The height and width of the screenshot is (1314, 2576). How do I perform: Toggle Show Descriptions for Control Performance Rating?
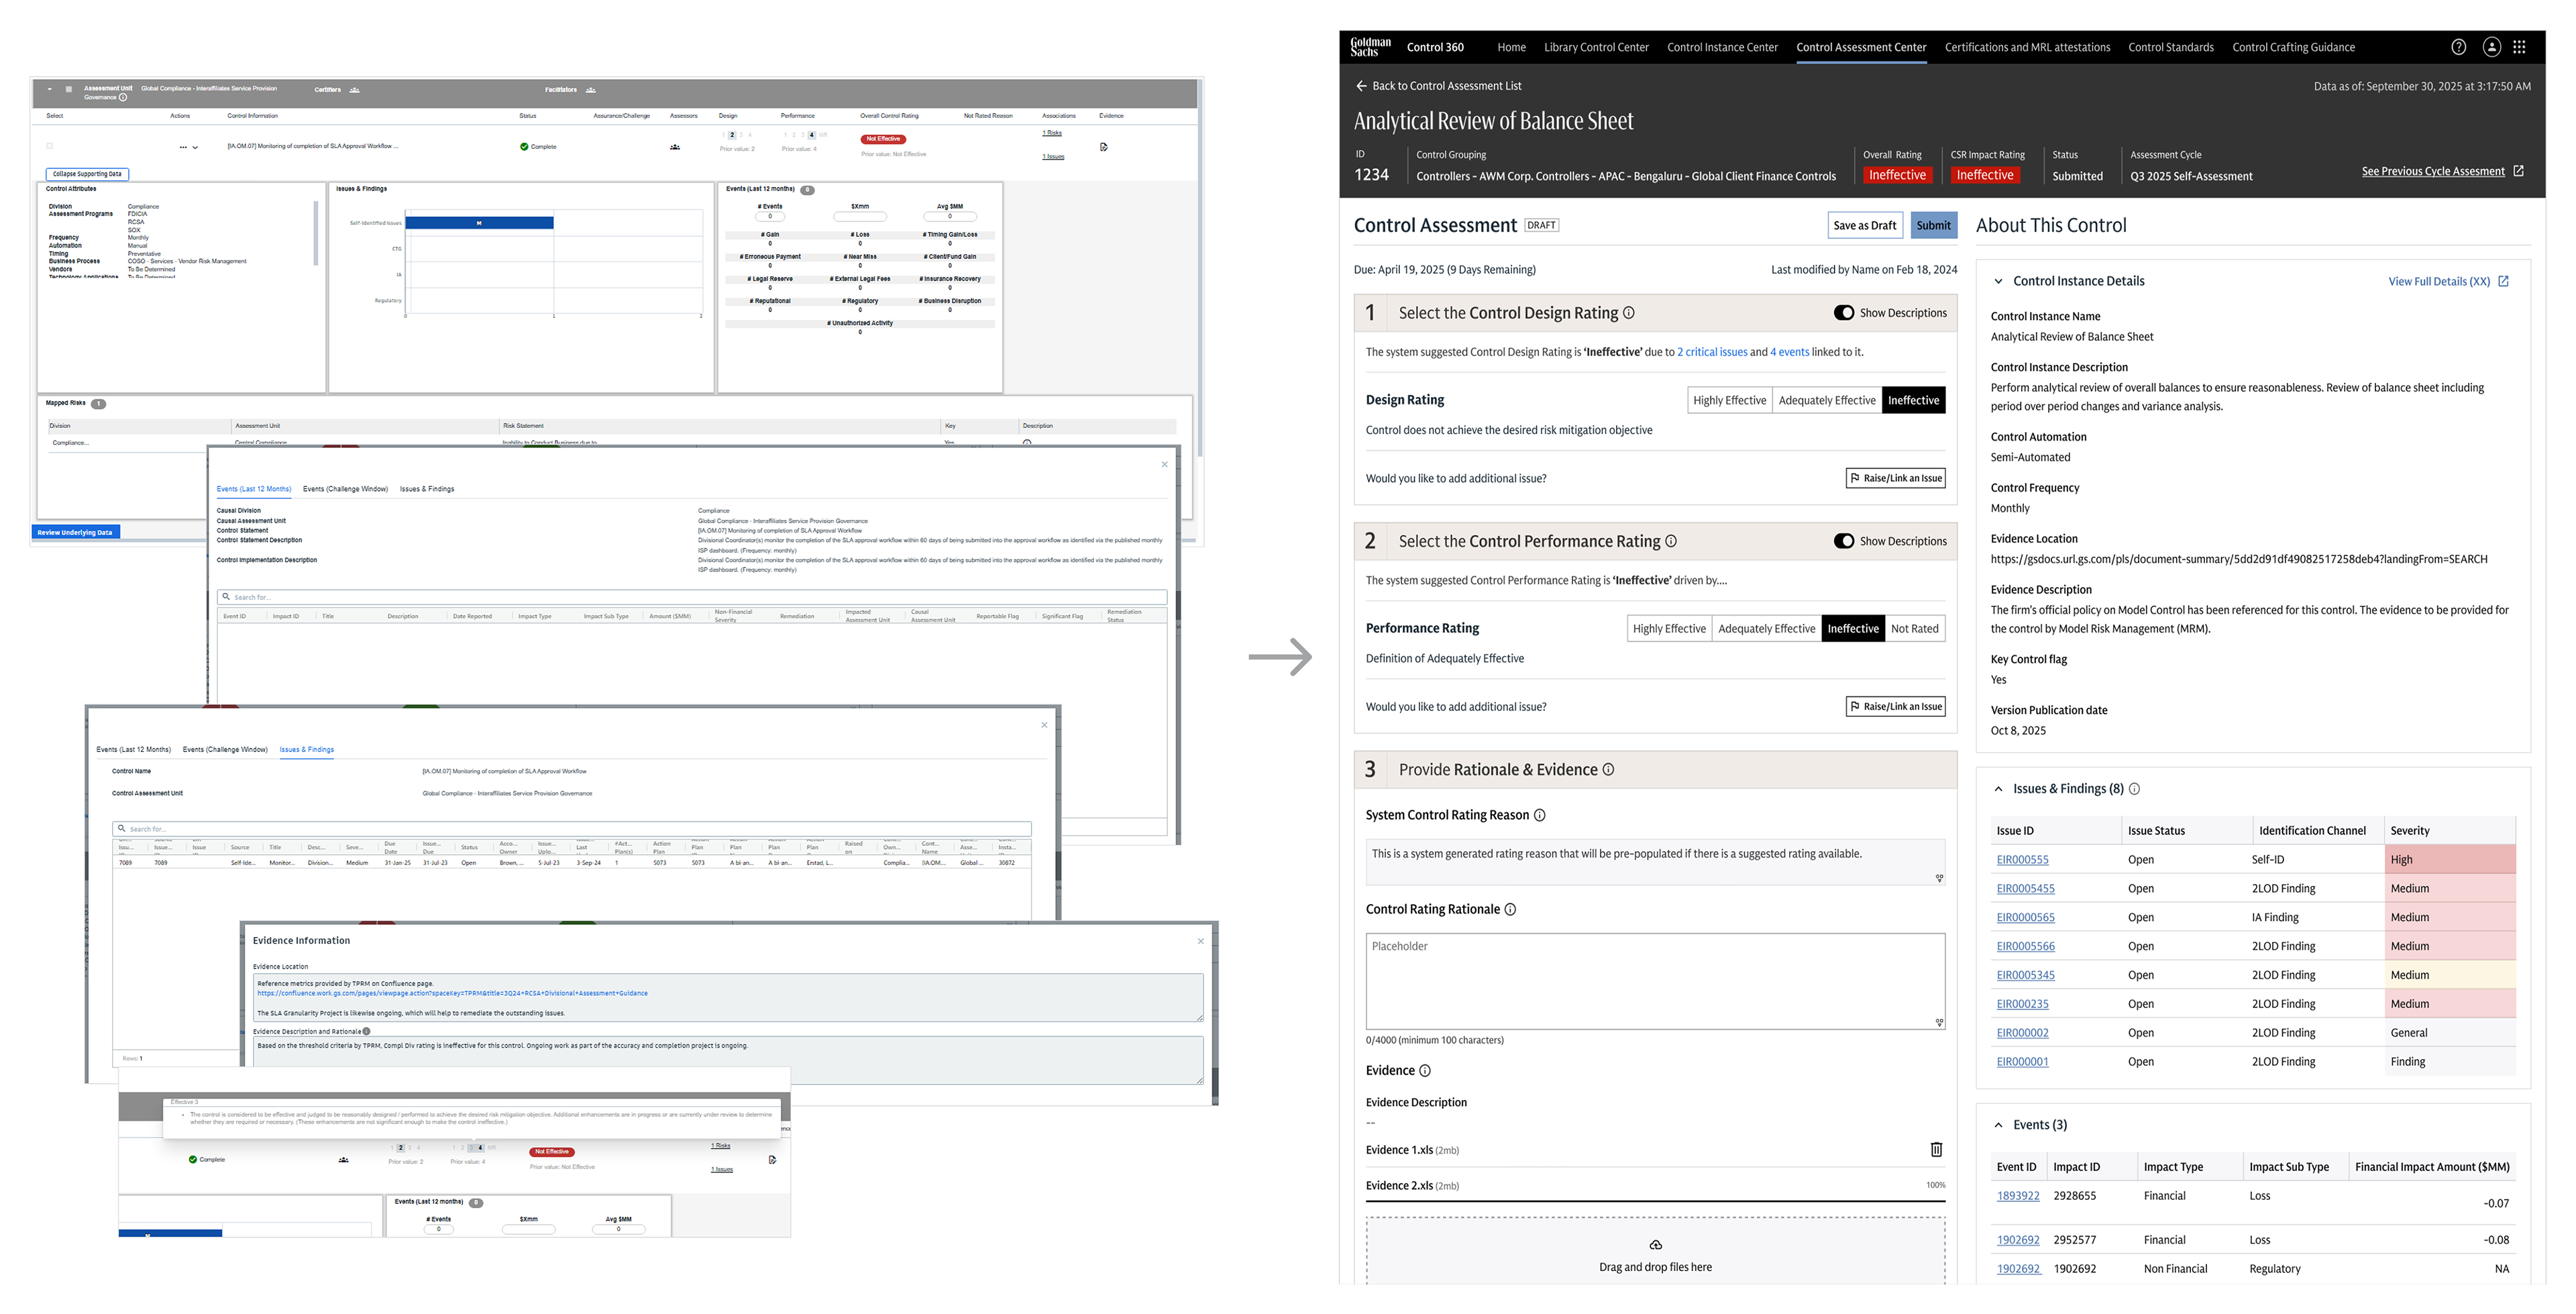[x=1844, y=541]
